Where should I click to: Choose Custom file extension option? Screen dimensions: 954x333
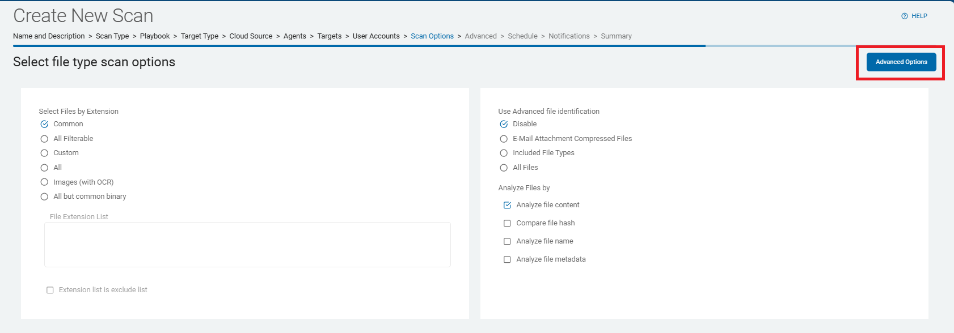pos(44,153)
